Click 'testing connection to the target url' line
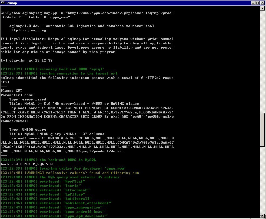 [59, 73]
